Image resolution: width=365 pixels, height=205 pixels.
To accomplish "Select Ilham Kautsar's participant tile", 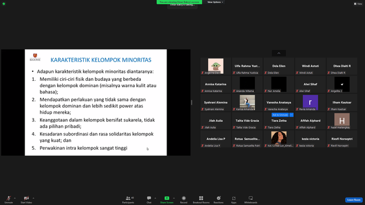I will (x=342, y=102).
